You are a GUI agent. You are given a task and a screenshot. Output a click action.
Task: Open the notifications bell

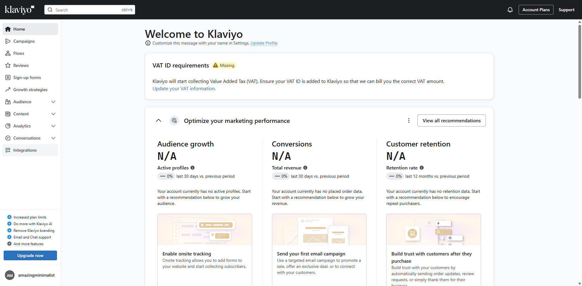[x=510, y=10]
